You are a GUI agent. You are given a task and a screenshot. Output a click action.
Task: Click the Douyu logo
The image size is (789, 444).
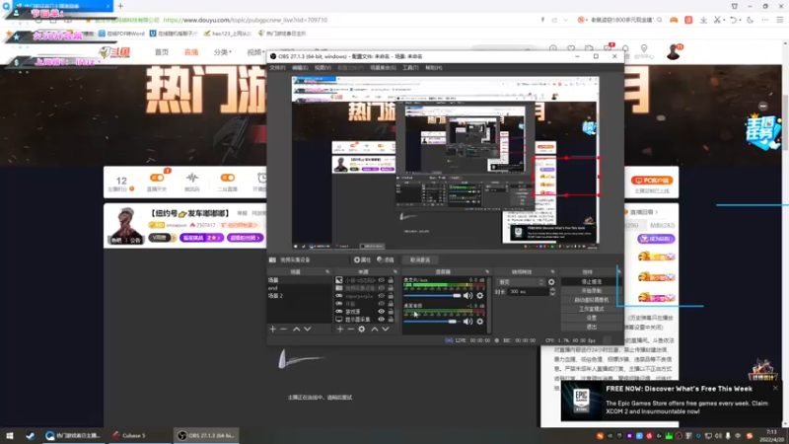(x=114, y=52)
